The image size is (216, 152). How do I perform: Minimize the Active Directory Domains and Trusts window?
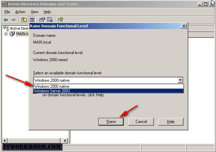pos(200,4)
